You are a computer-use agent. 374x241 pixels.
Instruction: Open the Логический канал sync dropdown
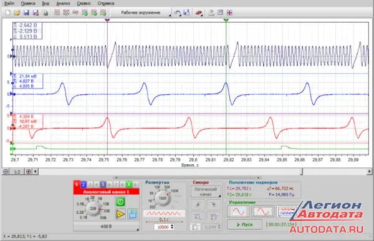tap(206, 192)
